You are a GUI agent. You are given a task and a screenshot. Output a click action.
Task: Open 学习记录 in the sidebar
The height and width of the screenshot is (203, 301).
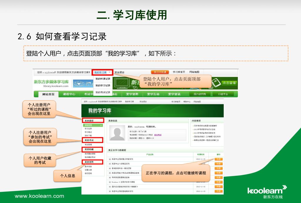88,129
